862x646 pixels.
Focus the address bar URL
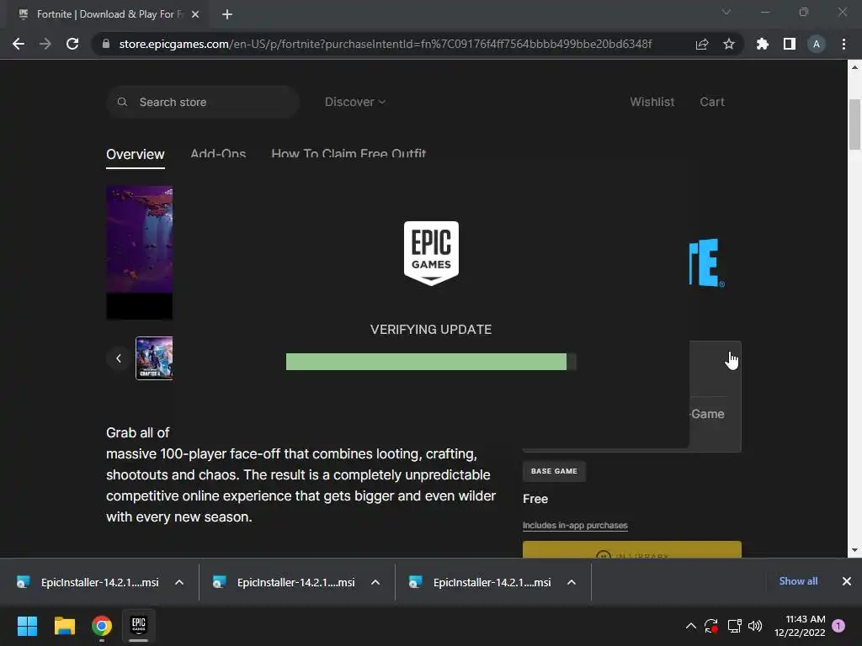click(x=385, y=44)
